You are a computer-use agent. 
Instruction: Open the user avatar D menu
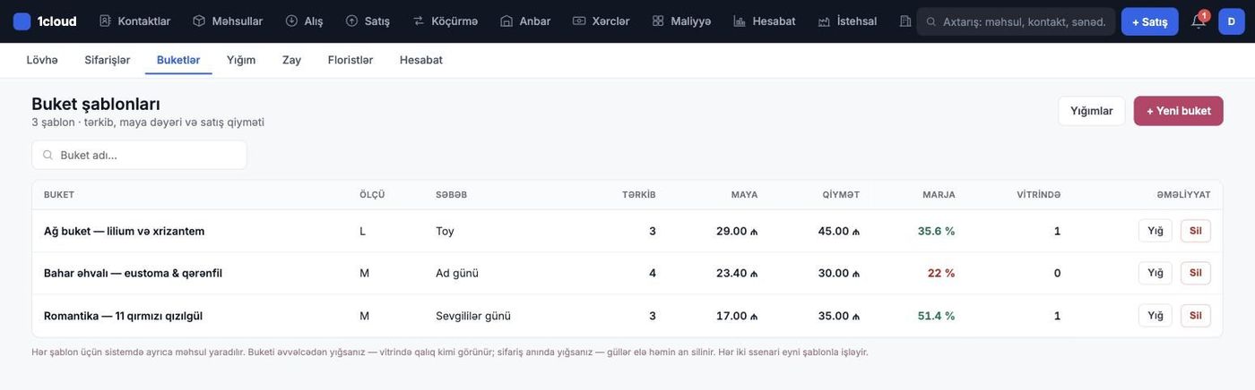click(1232, 21)
